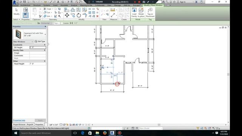Open the Structure ribbon tab
Screen dimensions: 242x136
pyautogui.click(x=37, y=5)
